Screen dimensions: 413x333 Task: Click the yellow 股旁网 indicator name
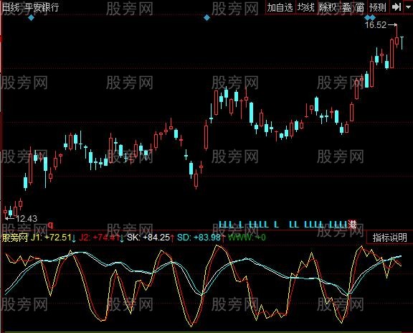[x=15, y=238]
